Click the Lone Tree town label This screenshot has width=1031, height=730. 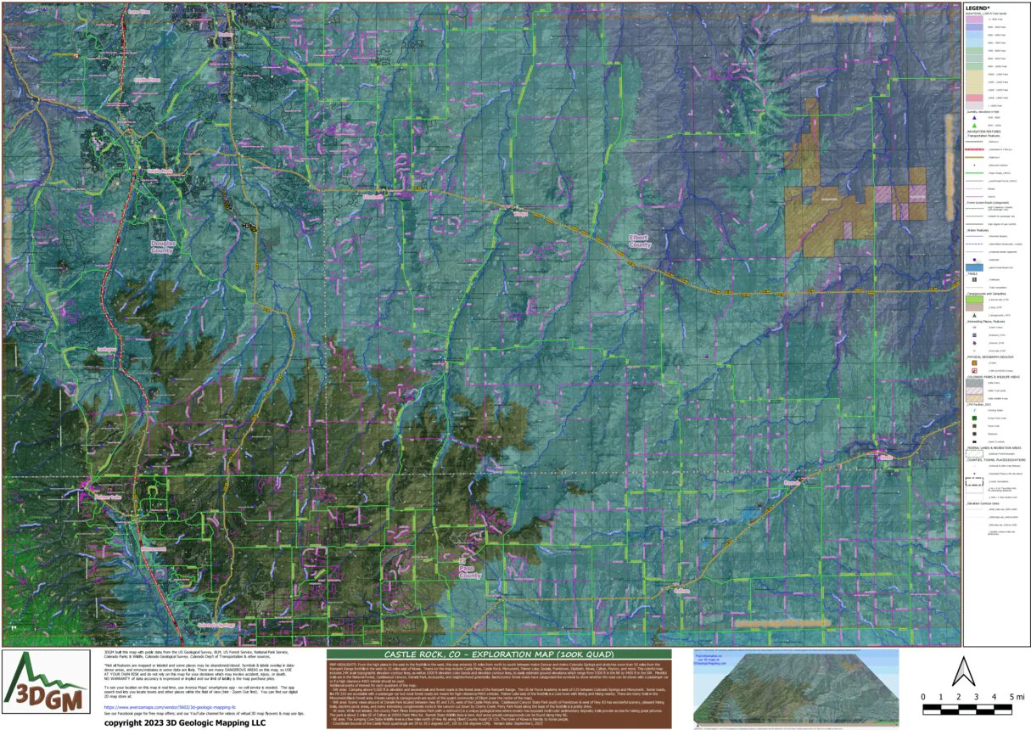[138, 12]
